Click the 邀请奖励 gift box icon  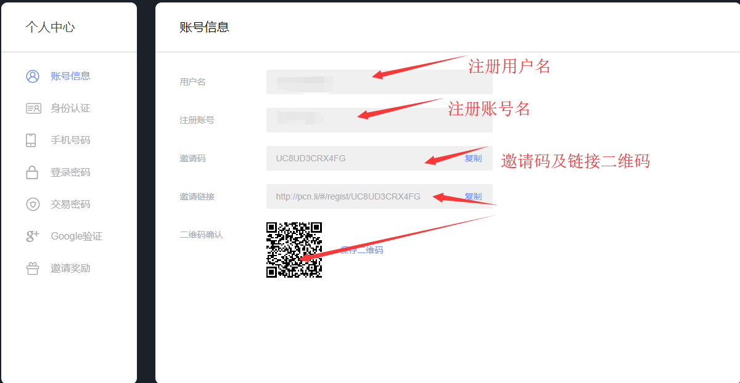pos(33,268)
